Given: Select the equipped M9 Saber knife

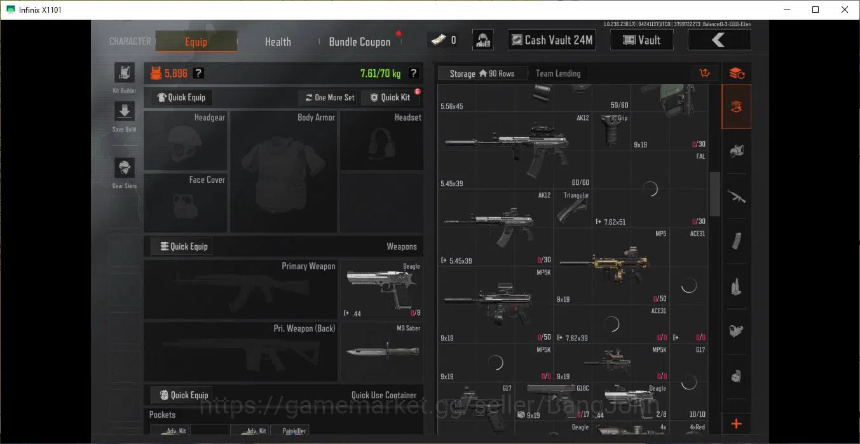Looking at the screenshot, I should coord(381,351).
